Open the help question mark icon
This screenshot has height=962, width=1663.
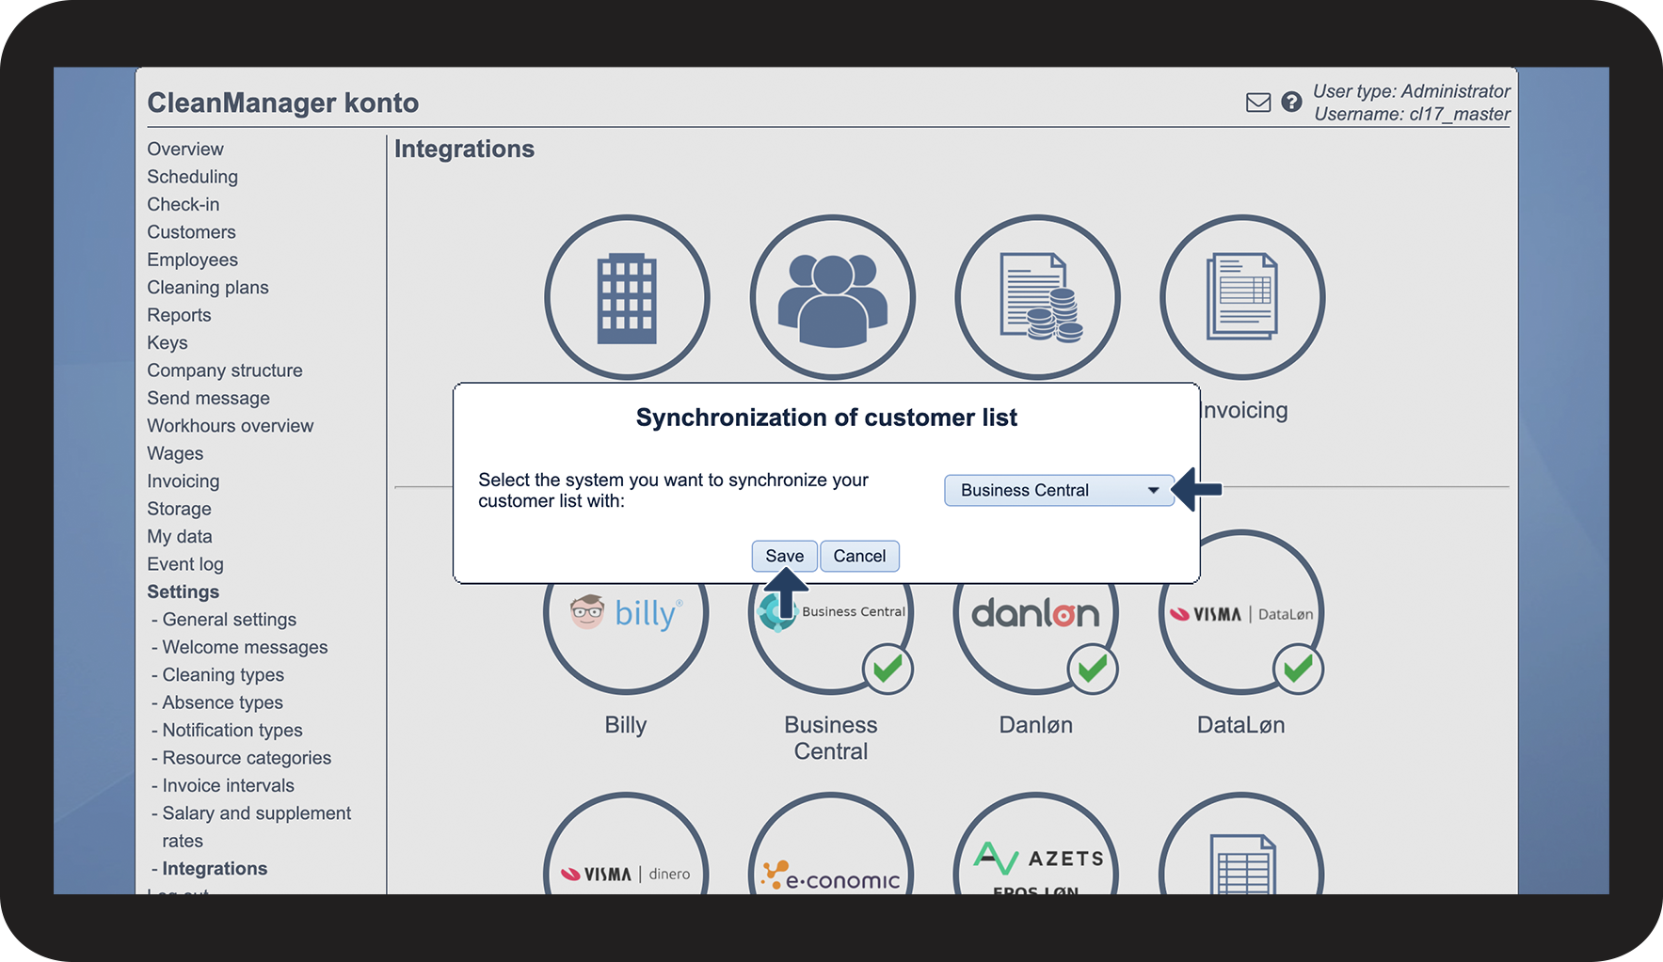(1291, 102)
